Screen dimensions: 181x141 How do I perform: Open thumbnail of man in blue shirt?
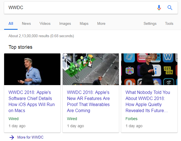(x=32, y=69)
